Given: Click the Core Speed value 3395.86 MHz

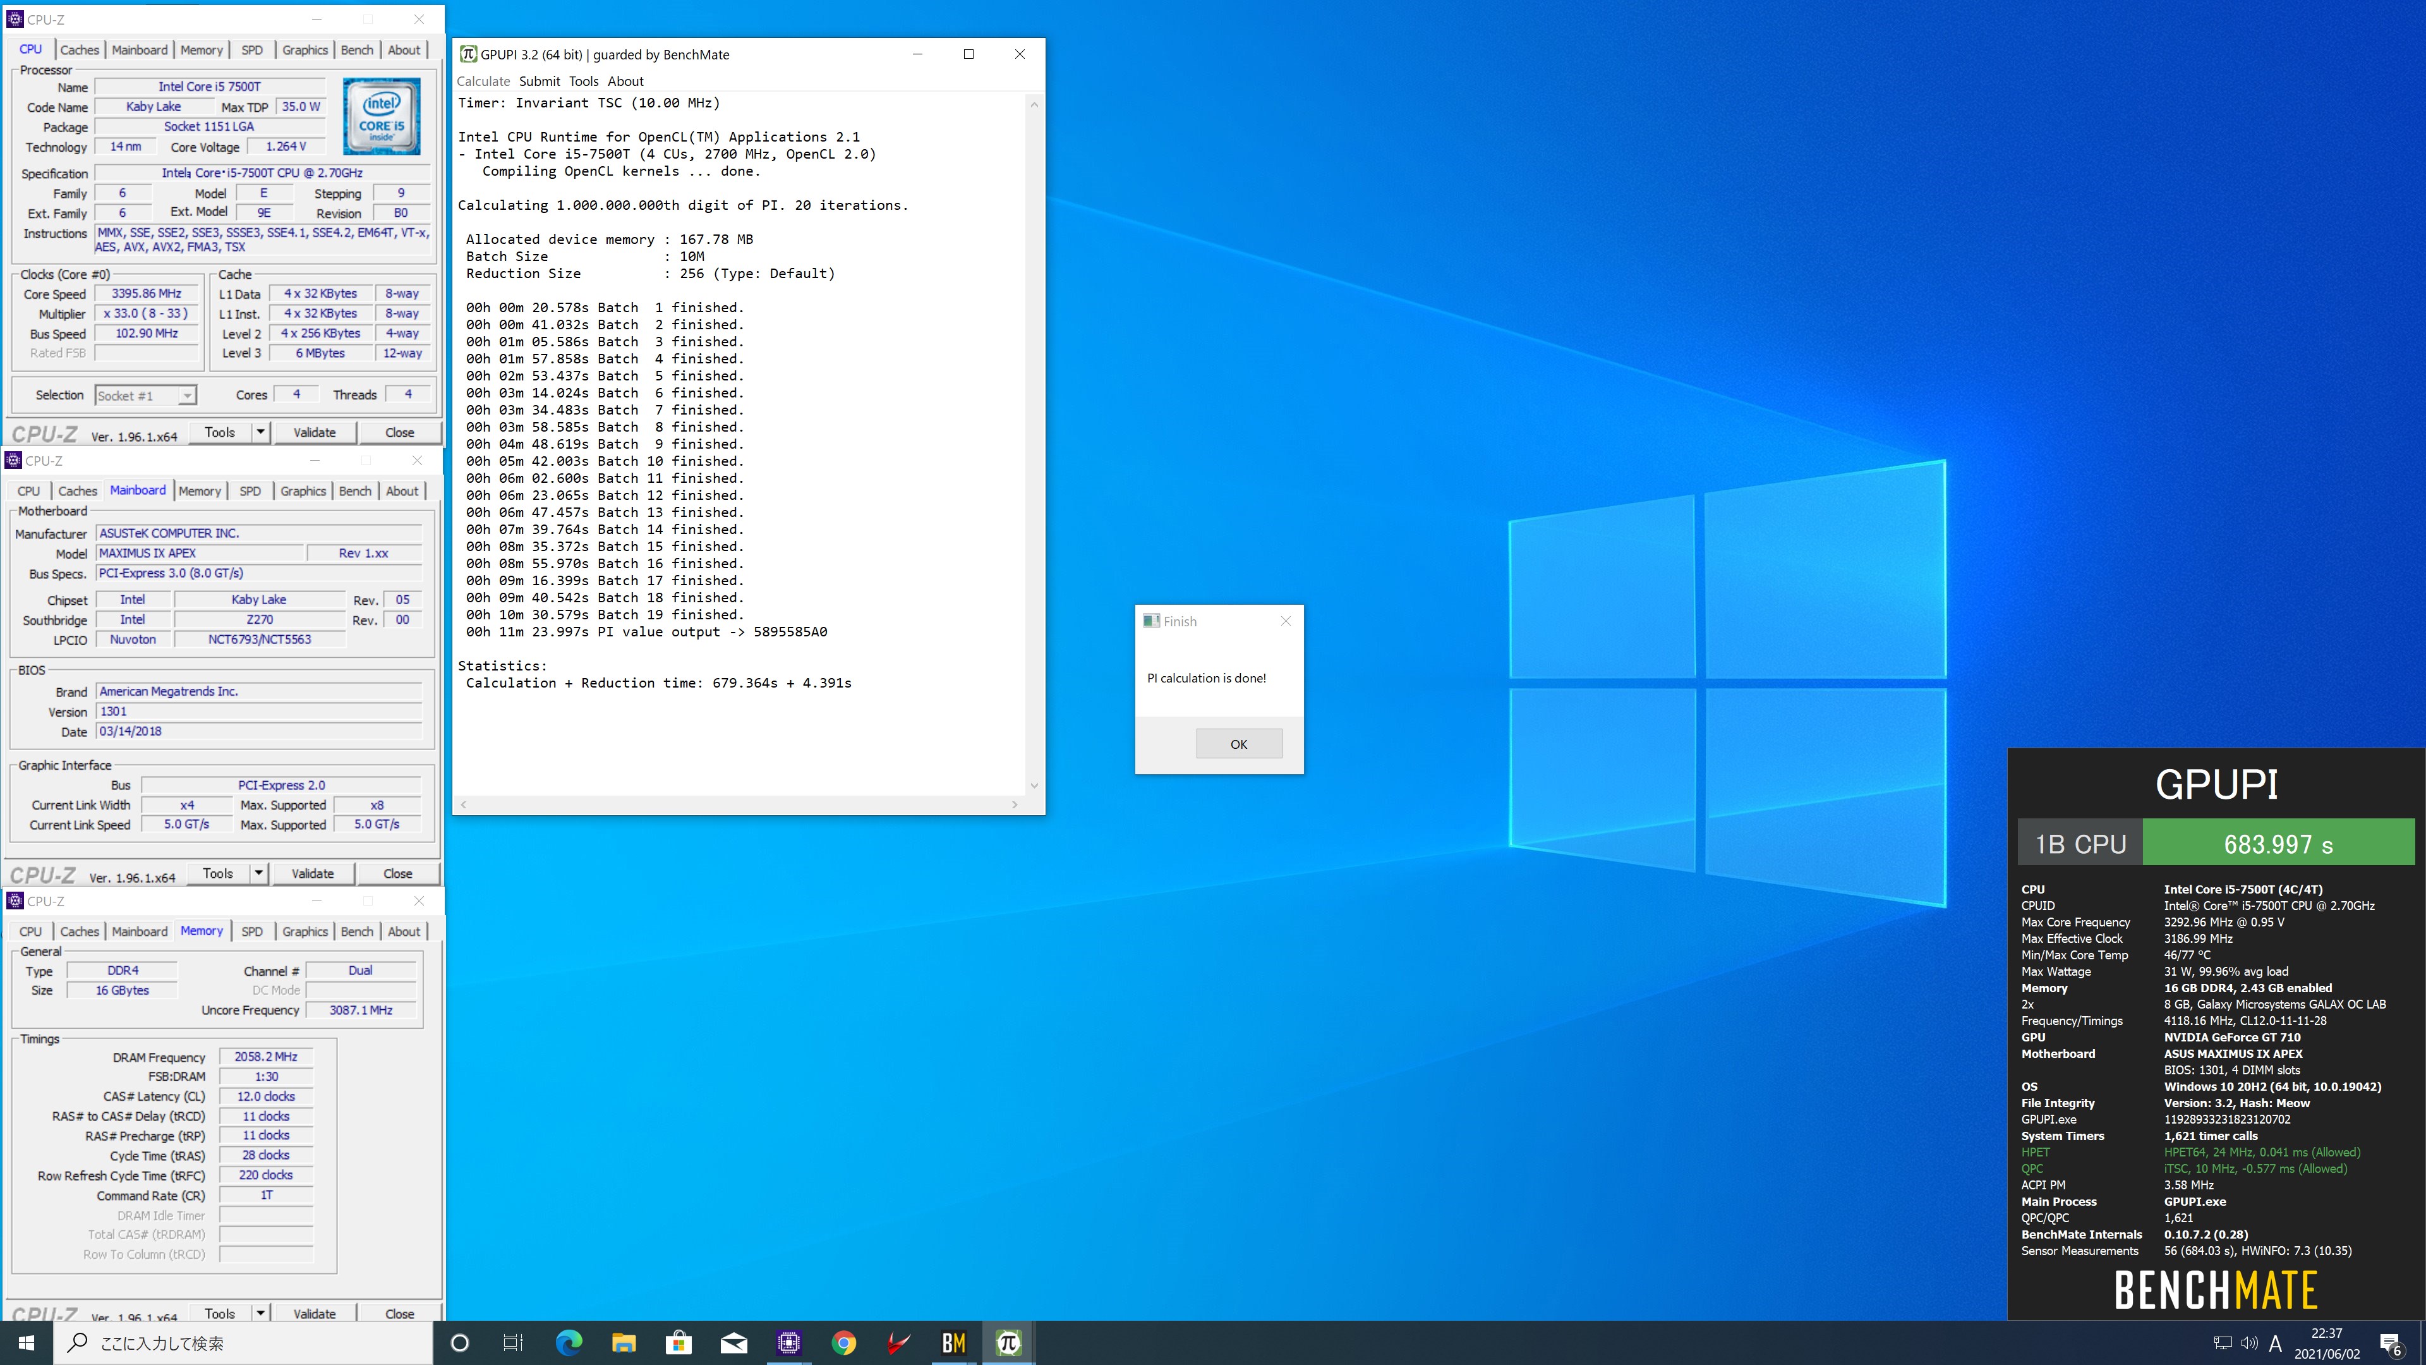Looking at the screenshot, I should click(147, 294).
